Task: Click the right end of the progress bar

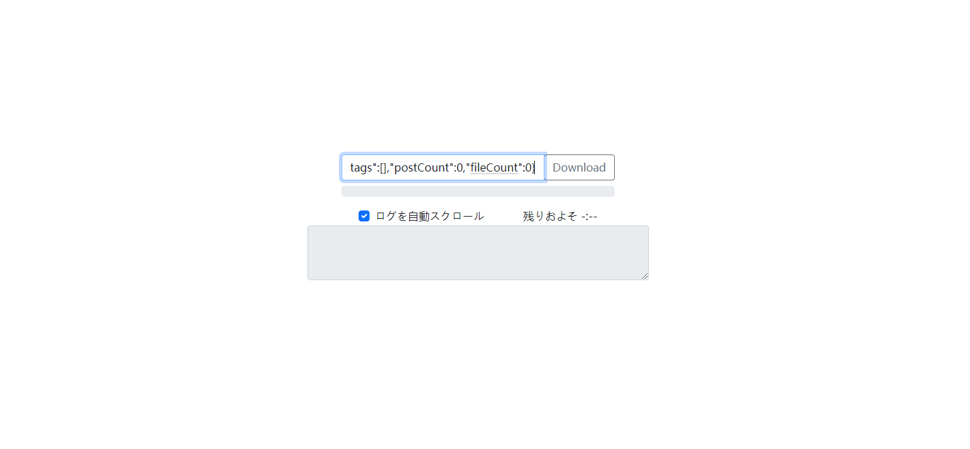Action: pyautogui.click(x=611, y=191)
